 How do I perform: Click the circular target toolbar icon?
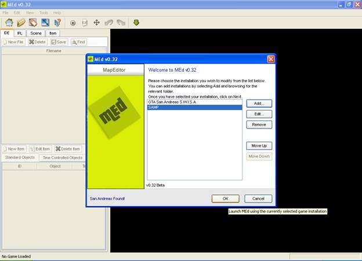[x=73, y=23]
